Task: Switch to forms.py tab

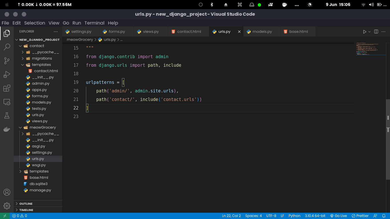Action: click(x=116, y=32)
